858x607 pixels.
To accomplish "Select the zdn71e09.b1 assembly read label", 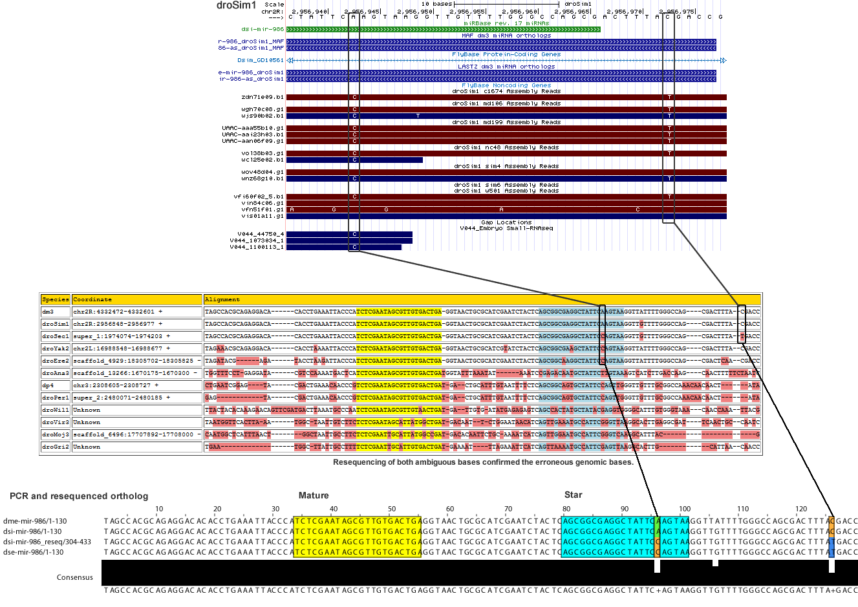I will click(x=262, y=97).
